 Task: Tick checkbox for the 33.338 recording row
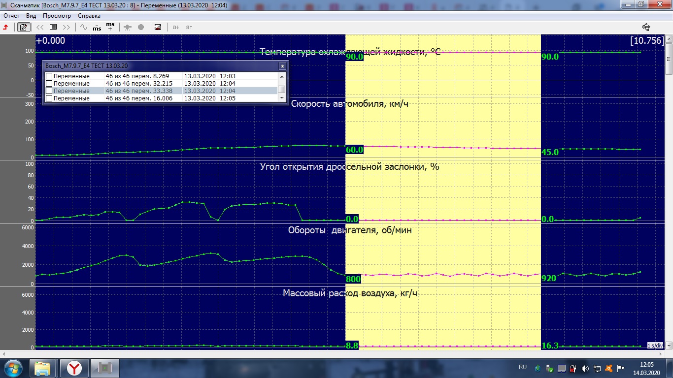click(x=49, y=91)
